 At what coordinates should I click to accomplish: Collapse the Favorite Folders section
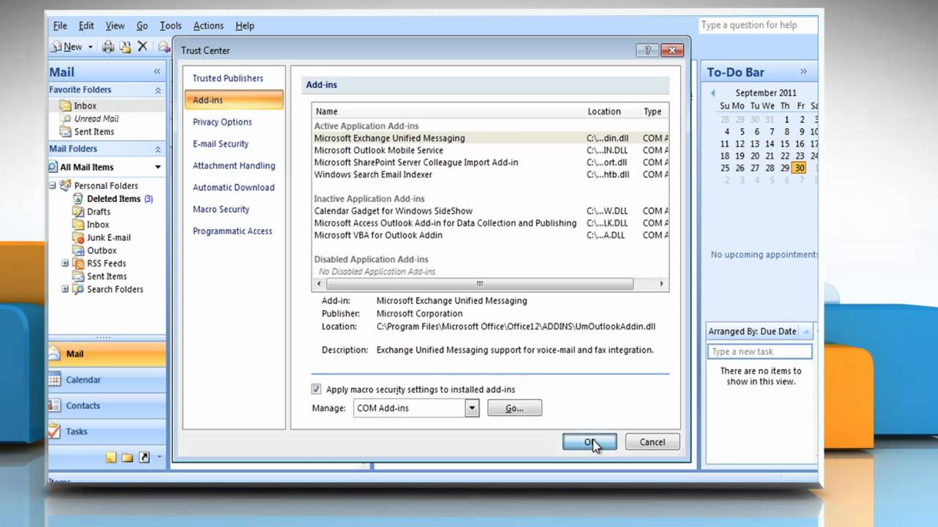[x=158, y=90]
